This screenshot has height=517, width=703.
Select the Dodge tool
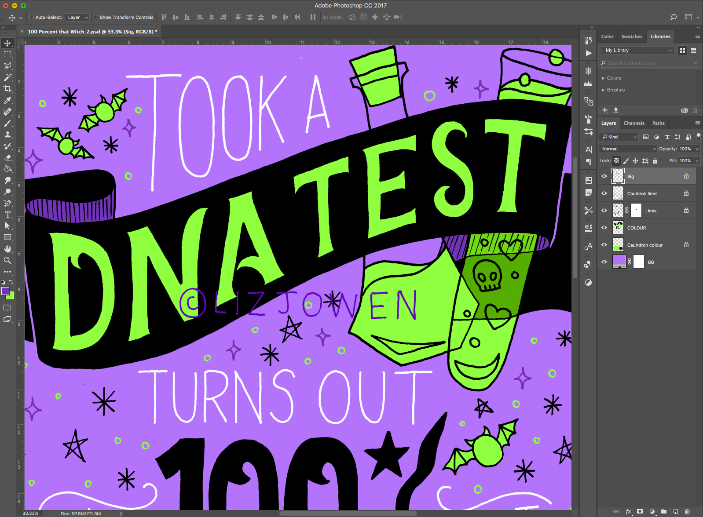click(x=7, y=192)
